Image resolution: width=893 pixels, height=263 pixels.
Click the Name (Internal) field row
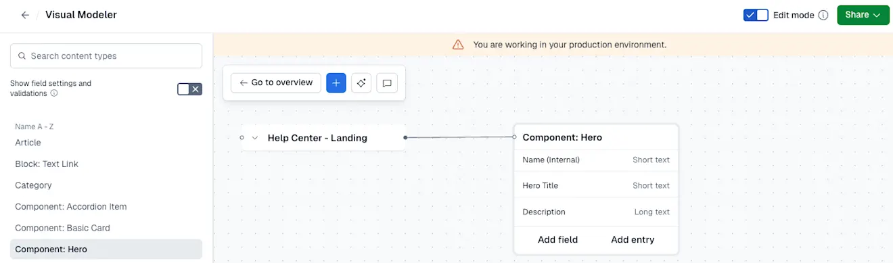(596, 160)
